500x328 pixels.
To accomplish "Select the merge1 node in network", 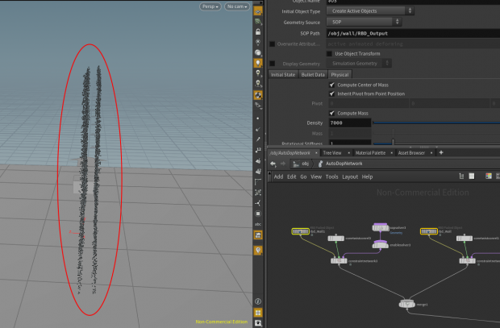I will (407, 304).
